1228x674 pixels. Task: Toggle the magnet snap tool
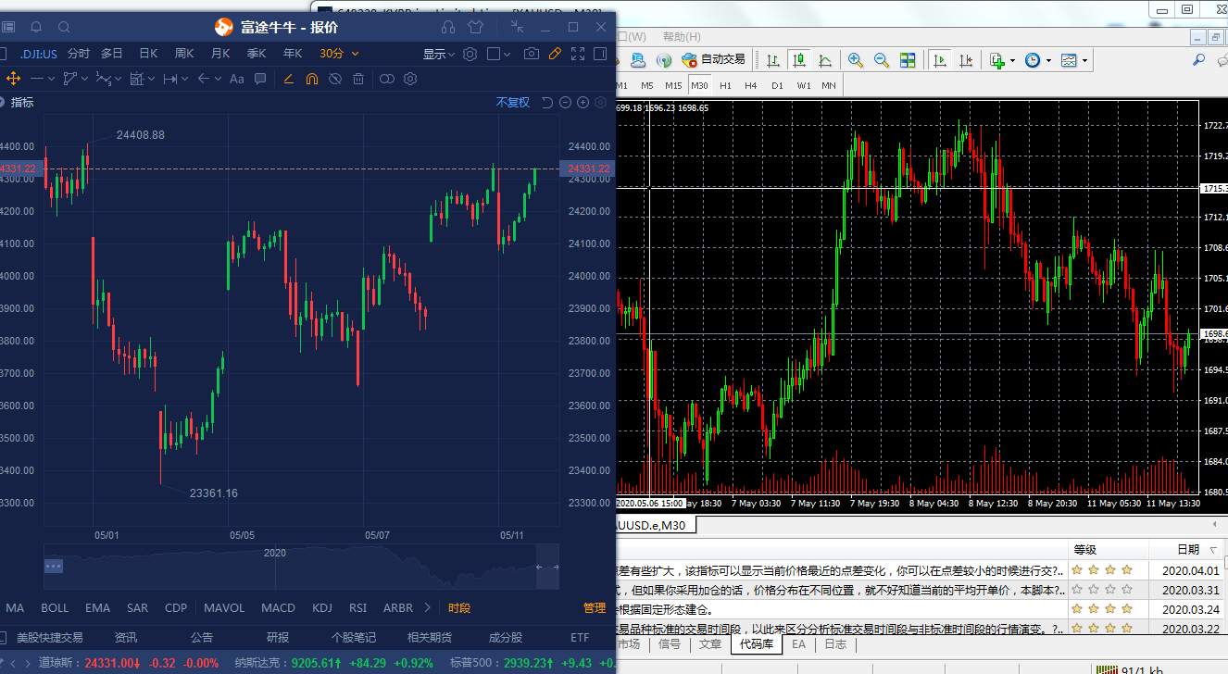click(x=312, y=79)
